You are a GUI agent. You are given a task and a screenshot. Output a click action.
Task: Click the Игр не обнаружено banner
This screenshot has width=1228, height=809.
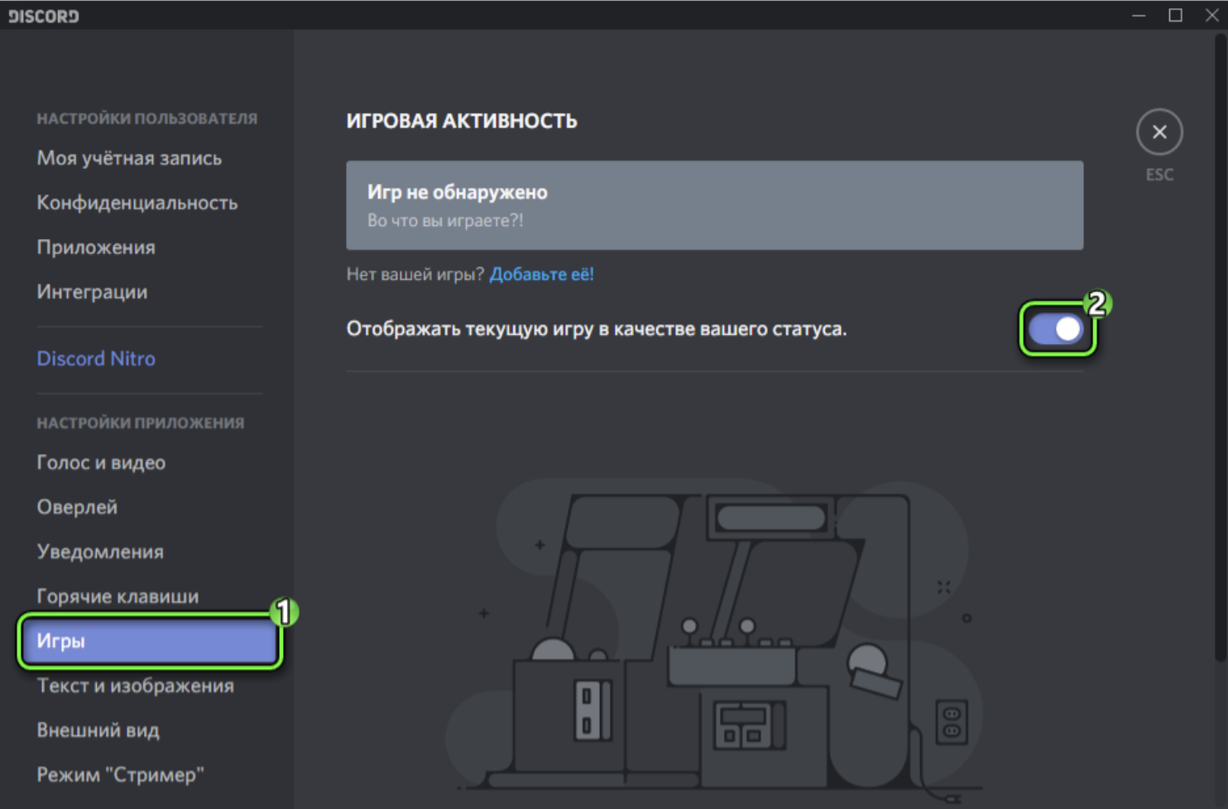click(714, 205)
